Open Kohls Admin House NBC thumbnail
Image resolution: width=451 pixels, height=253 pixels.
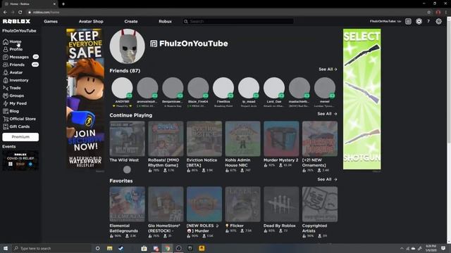point(242,139)
